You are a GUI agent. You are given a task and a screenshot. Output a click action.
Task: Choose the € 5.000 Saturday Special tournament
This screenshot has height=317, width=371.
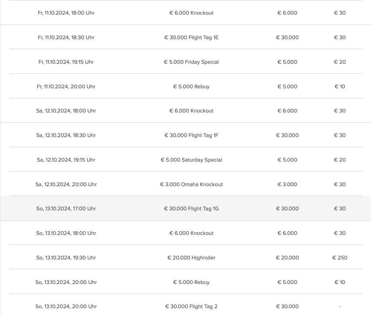point(191,160)
